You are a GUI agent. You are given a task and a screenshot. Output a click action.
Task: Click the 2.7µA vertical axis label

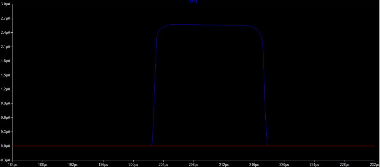point(6,18)
